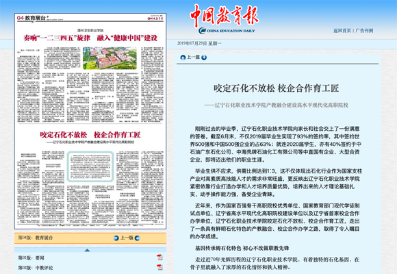The width and height of the screenshot is (397, 274).
Task: Open page 第02版:中教评论
Action: point(36,268)
